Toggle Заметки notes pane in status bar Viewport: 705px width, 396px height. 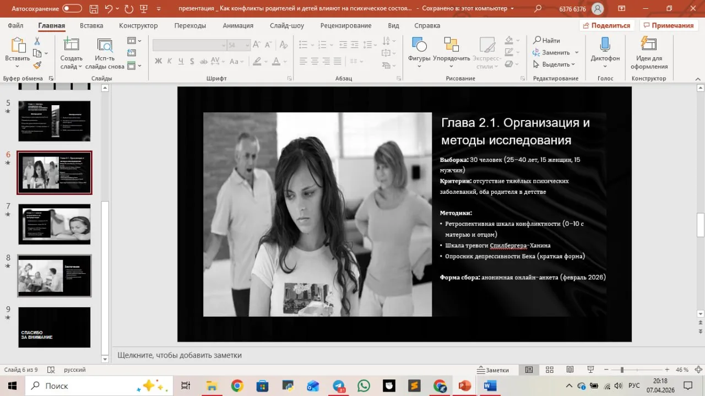click(493, 370)
